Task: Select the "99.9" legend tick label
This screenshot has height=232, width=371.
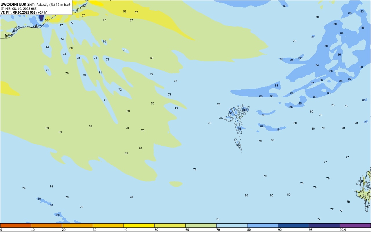Action: [343, 230]
